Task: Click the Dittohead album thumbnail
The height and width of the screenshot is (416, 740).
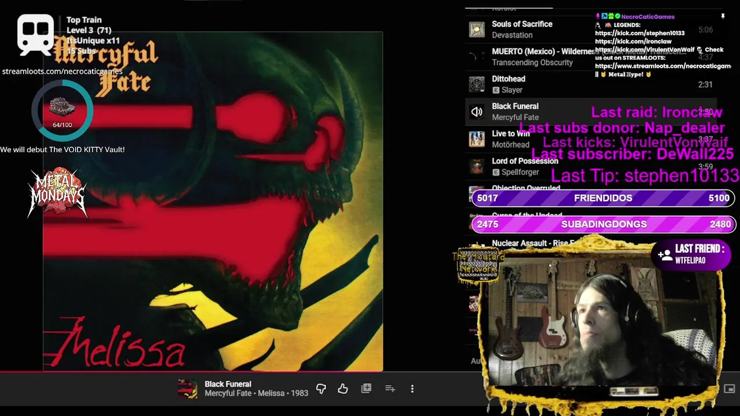Action: [477, 84]
